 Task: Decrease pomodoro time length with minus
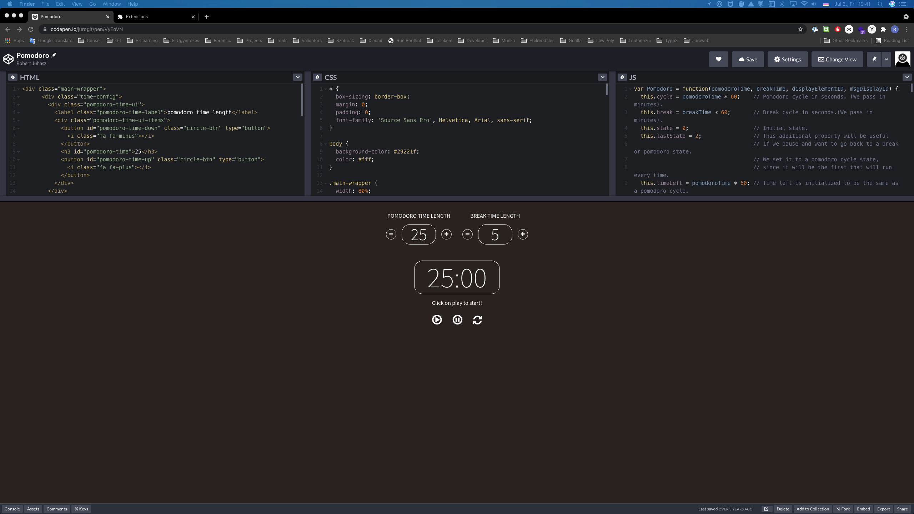pyautogui.click(x=391, y=234)
